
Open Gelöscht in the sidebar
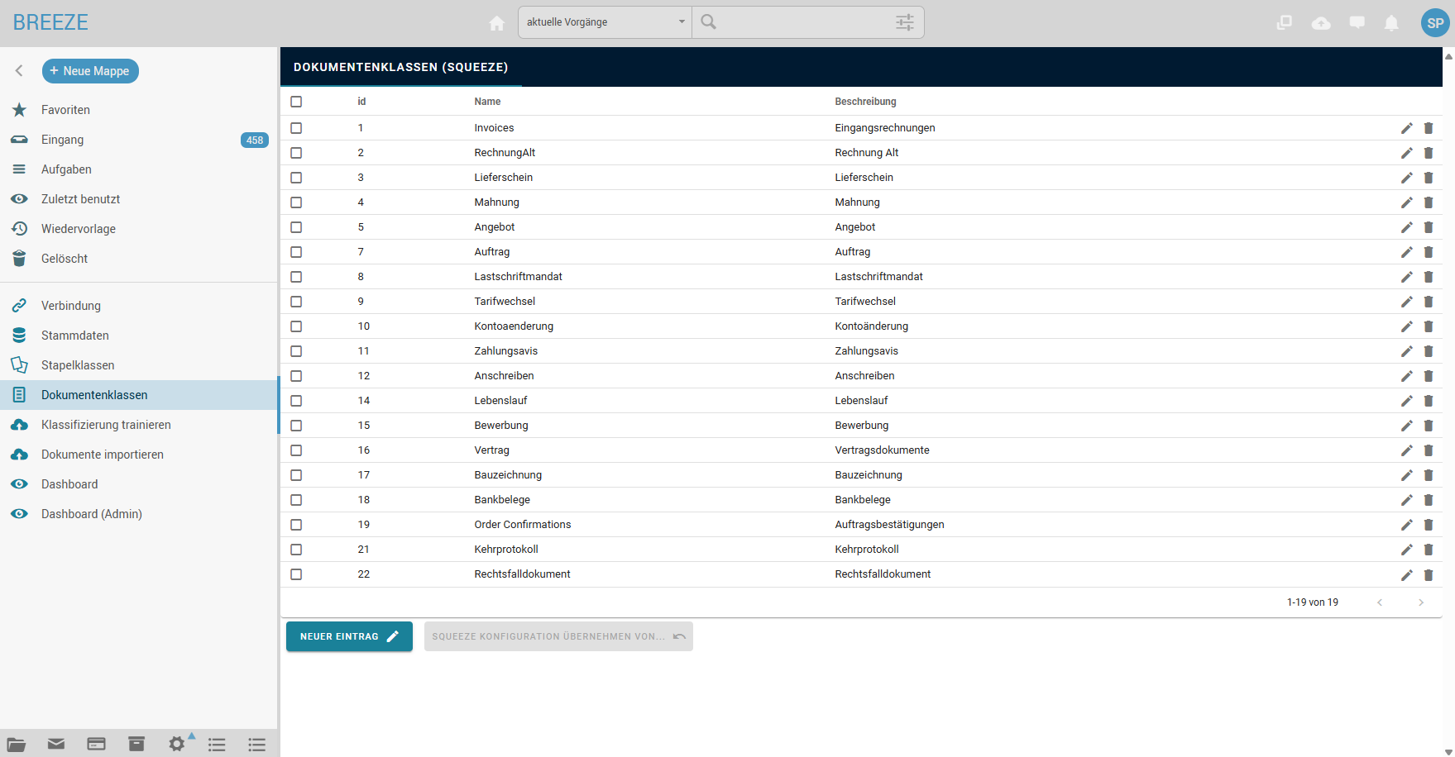pyautogui.click(x=138, y=259)
